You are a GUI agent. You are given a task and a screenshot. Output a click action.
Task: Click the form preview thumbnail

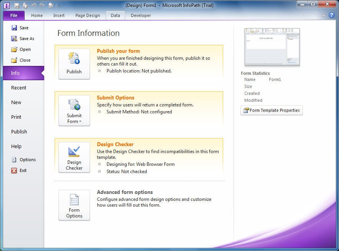(272, 47)
